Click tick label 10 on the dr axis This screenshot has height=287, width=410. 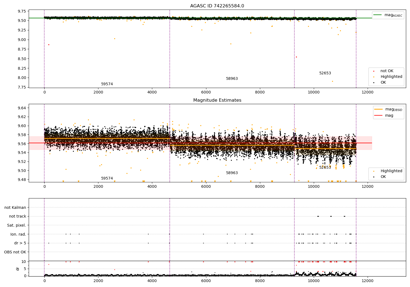(24, 262)
